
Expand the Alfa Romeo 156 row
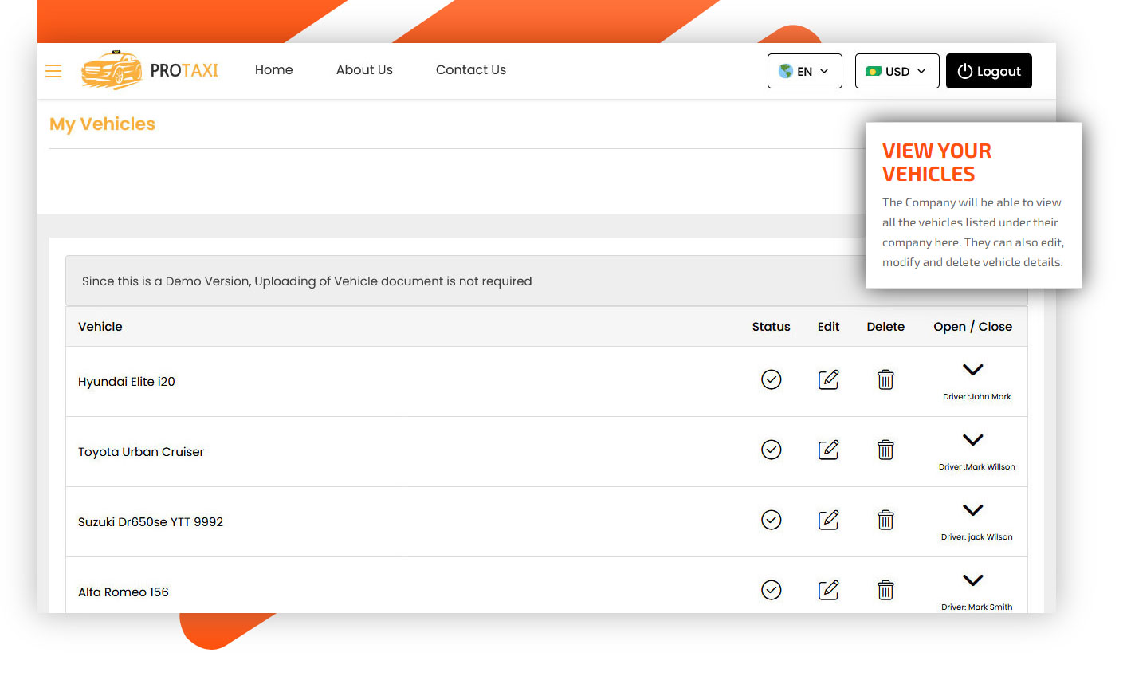pyautogui.click(x=972, y=580)
